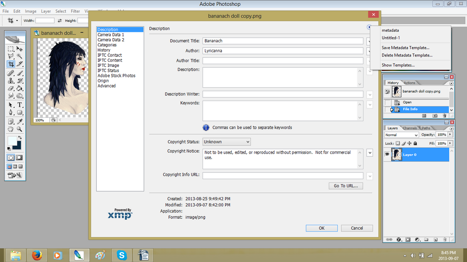Open the Filter menu
Viewport: 467px width, 262px height.
coord(75,11)
